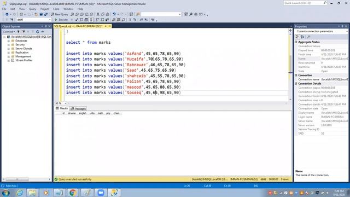Open the Edit menu
The width and height of the screenshot is (350, 197).
(13, 9)
